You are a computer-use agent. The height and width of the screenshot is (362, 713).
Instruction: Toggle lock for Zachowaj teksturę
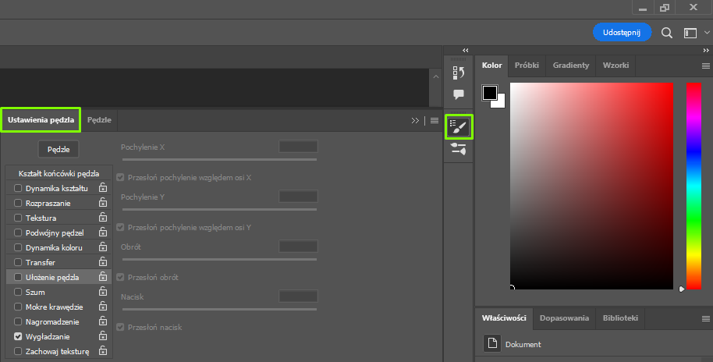(103, 350)
